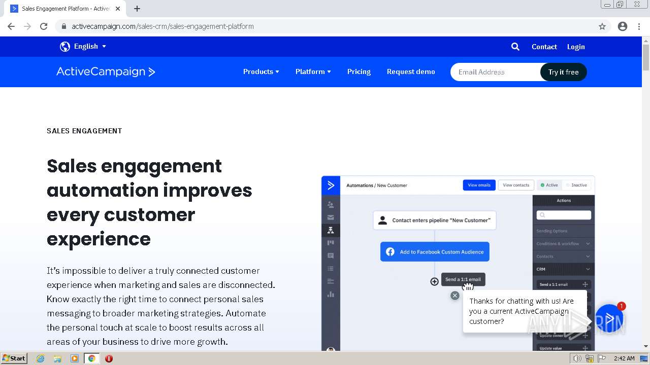The height and width of the screenshot is (365, 650).
Task: Open the Chrome three-dot menu
Action: click(x=639, y=26)
